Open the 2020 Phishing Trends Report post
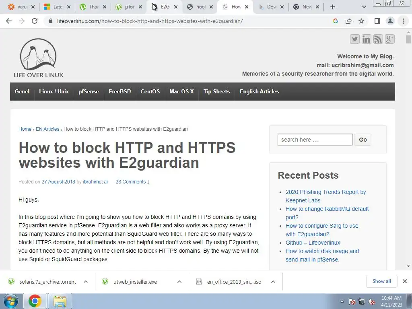This screenshot has height=309, width=412. pyautogui.click(x=325, y=196)
